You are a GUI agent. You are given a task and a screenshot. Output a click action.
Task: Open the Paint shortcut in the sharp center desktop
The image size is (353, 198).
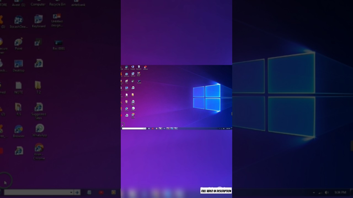point(127,81)
